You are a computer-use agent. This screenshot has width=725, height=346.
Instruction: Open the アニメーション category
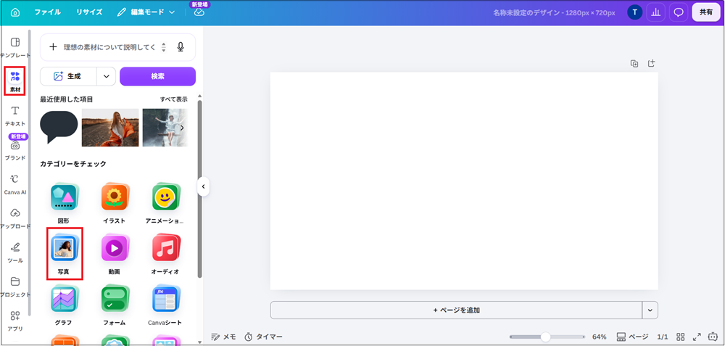167,204
